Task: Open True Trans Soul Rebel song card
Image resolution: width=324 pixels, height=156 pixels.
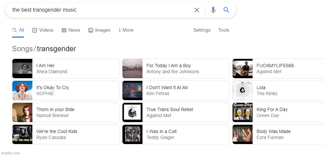Action: tap(176, 112)
